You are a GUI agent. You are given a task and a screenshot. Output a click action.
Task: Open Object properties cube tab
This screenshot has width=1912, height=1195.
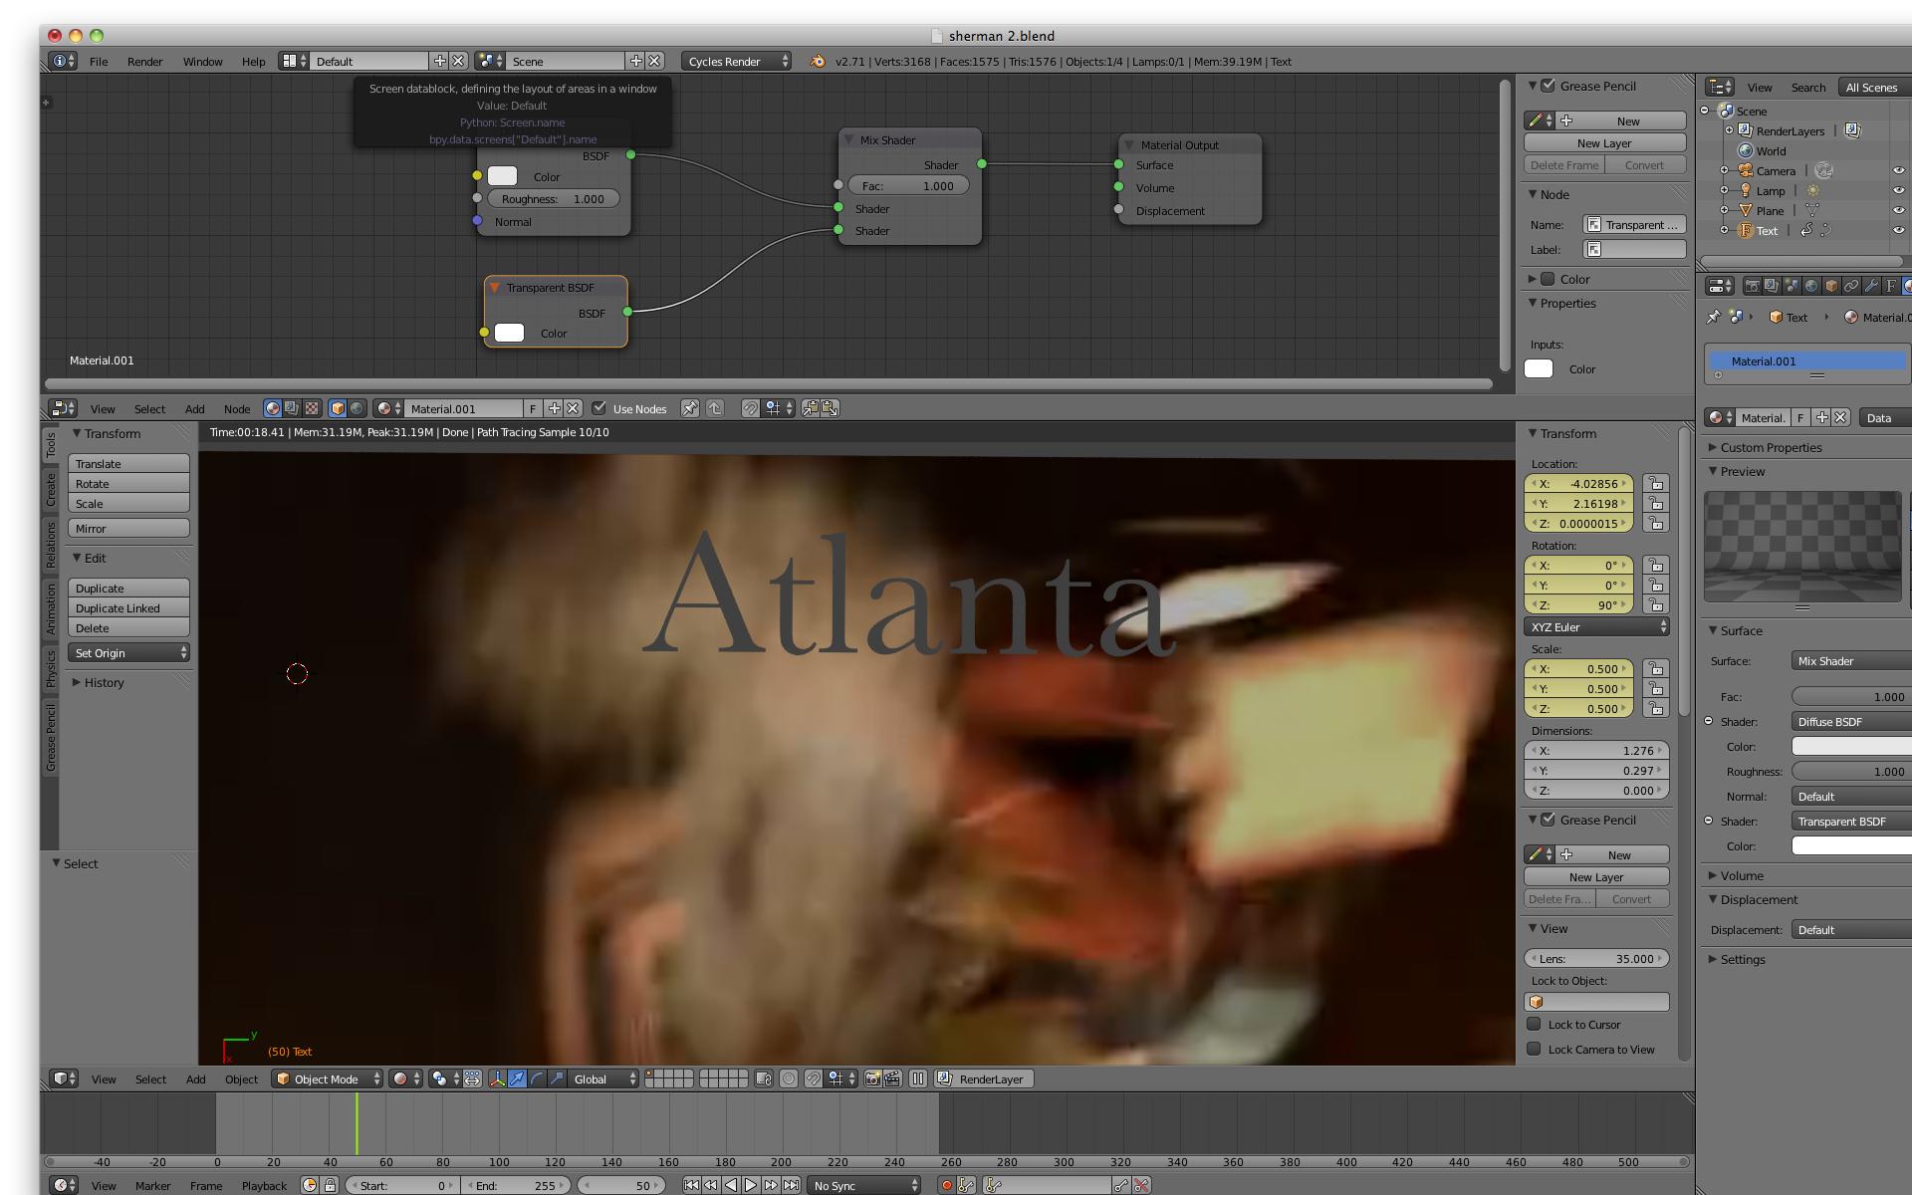point(1831,286)
